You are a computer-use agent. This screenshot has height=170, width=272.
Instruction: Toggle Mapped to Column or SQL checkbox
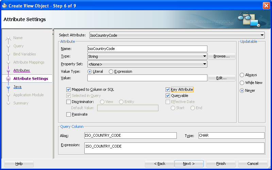tap(69, 89)
